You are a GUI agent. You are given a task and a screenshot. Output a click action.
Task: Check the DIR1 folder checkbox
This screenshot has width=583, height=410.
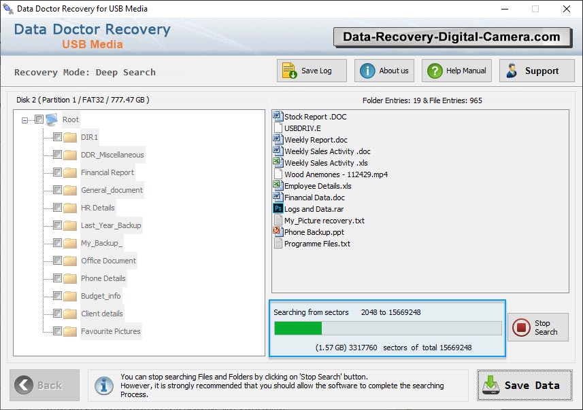57,137
